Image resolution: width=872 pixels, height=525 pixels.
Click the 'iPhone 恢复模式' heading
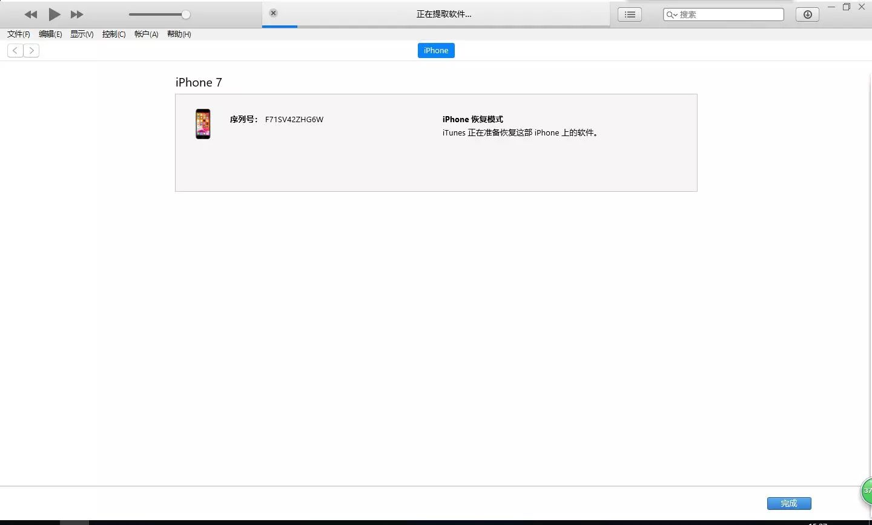472,120
